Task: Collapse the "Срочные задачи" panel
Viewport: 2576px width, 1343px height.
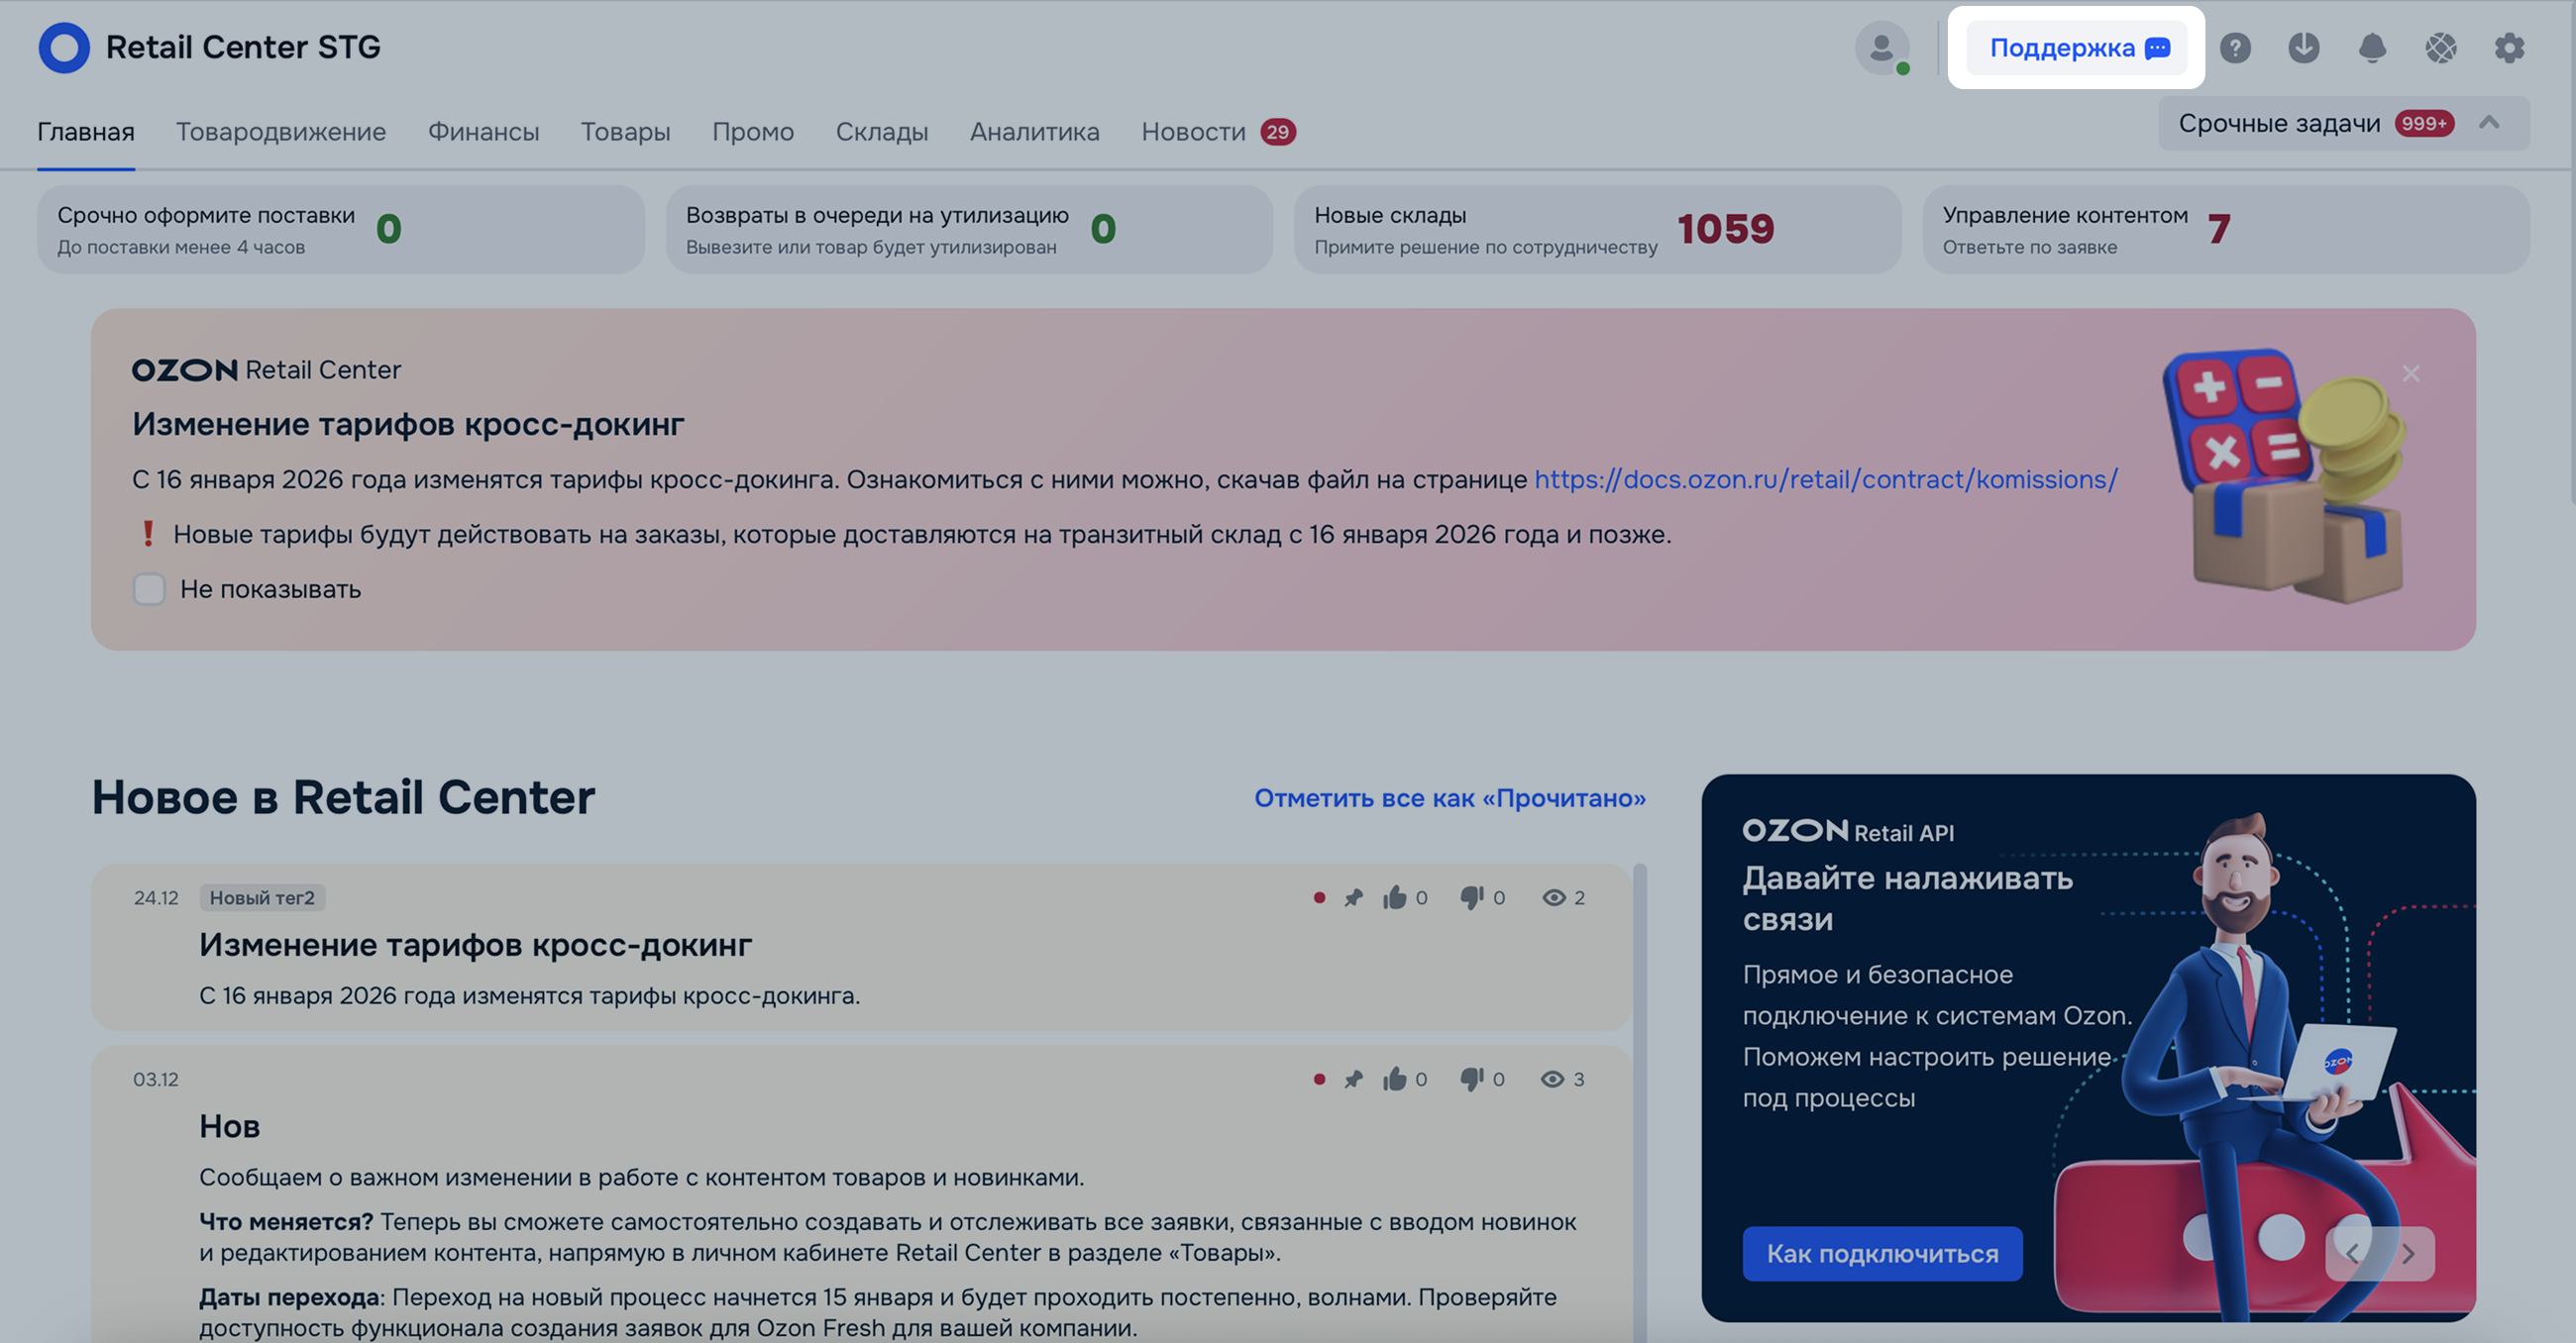Action: 2489,123
